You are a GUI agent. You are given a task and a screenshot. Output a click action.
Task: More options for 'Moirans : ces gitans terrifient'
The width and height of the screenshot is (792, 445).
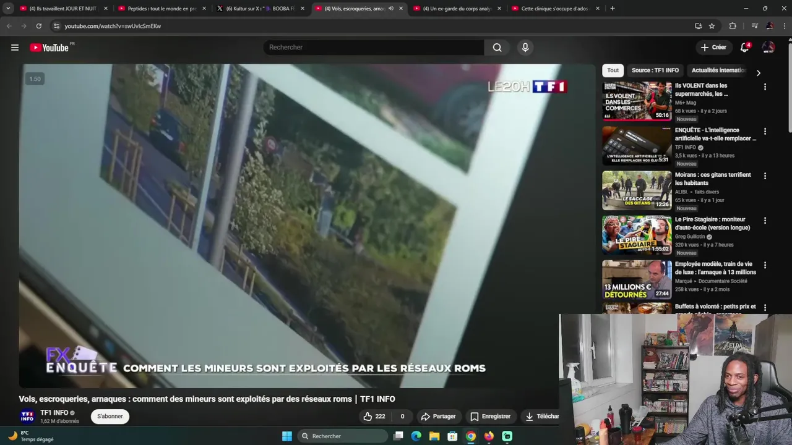[765, 176]
